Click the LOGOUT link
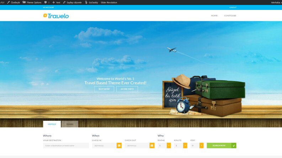 tap(233, 7)
